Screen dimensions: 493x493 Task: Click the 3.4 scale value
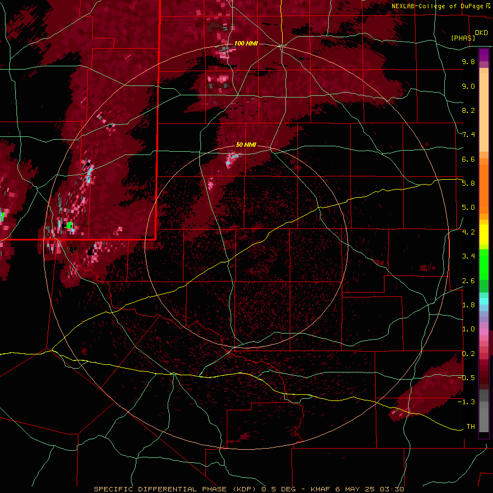(468, 256)
